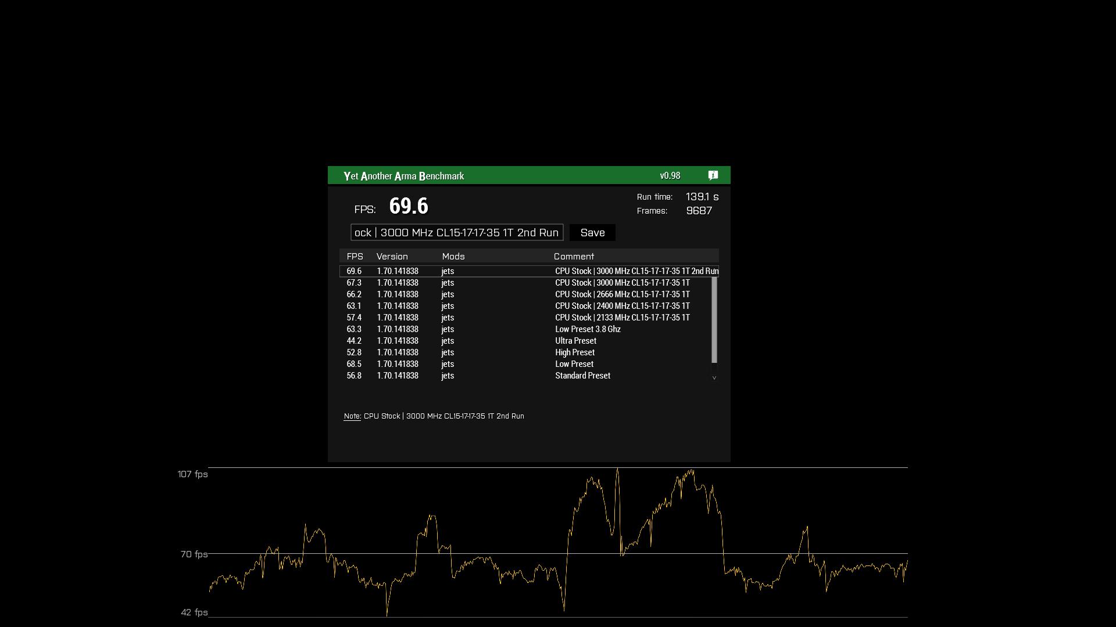1116x627 pixels.
Task: Click the info speech-bubble icon in title bar
Action: coord(713,175)
